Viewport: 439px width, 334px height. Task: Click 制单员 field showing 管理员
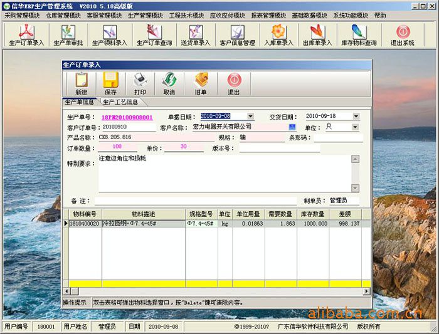[344, 201]
